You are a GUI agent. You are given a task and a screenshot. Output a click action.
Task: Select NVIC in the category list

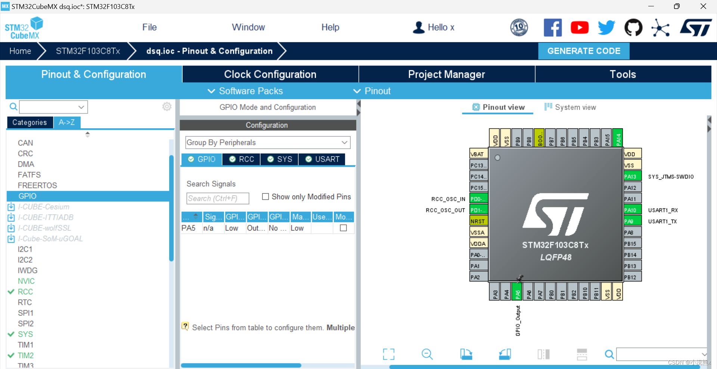26,281
